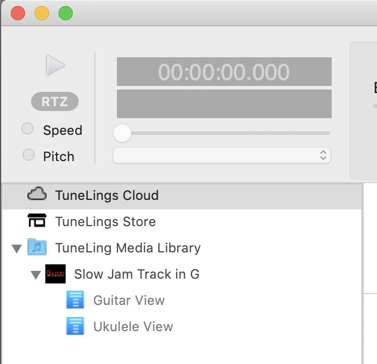Collapse the TuneLing Media Library triangle
Screen dimensions: 377x364
pyautogui.click(x=17, y=249)
